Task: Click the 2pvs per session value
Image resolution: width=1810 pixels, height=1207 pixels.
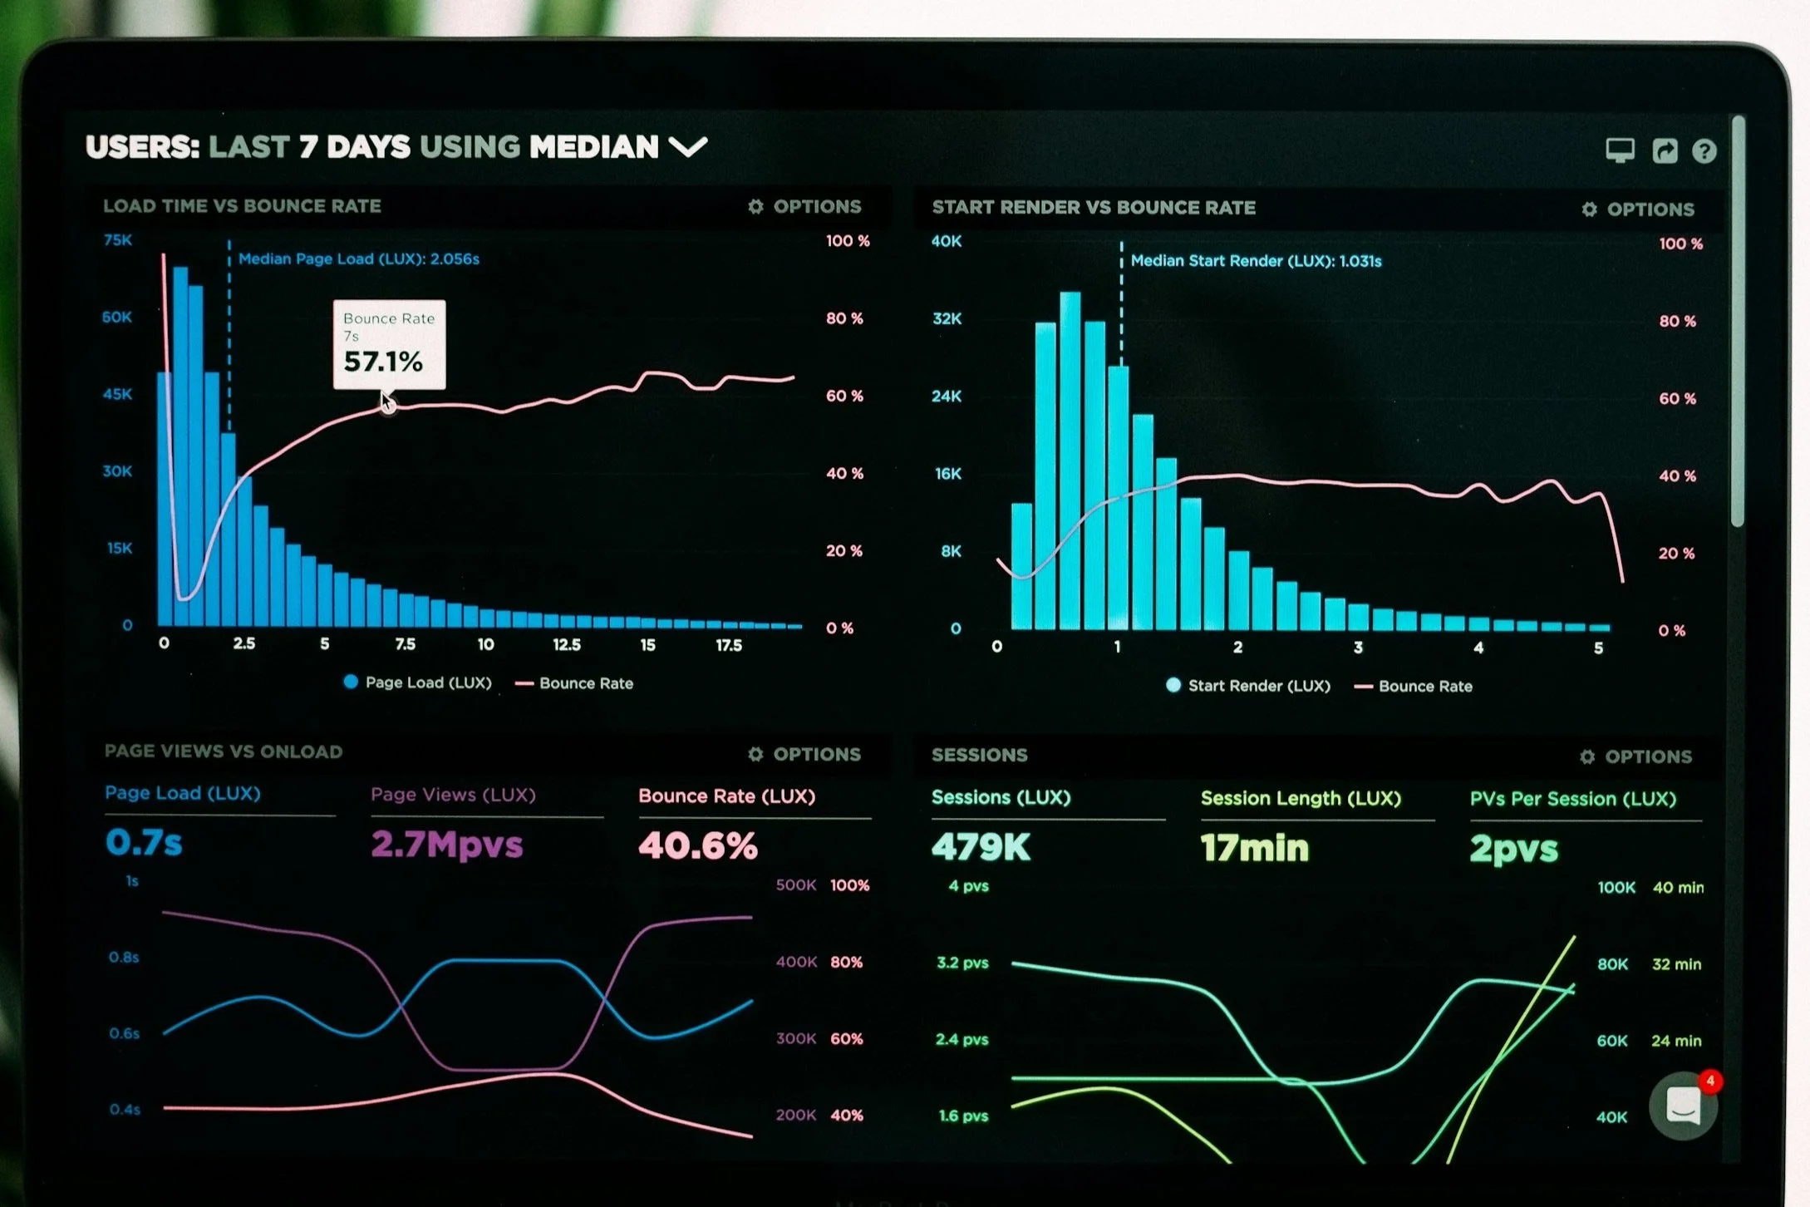Action: (1514, 850)
